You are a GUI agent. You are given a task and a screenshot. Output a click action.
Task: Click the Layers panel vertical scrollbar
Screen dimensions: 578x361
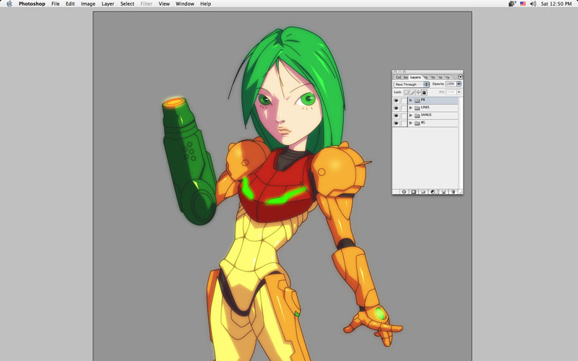tap(460, 143)
